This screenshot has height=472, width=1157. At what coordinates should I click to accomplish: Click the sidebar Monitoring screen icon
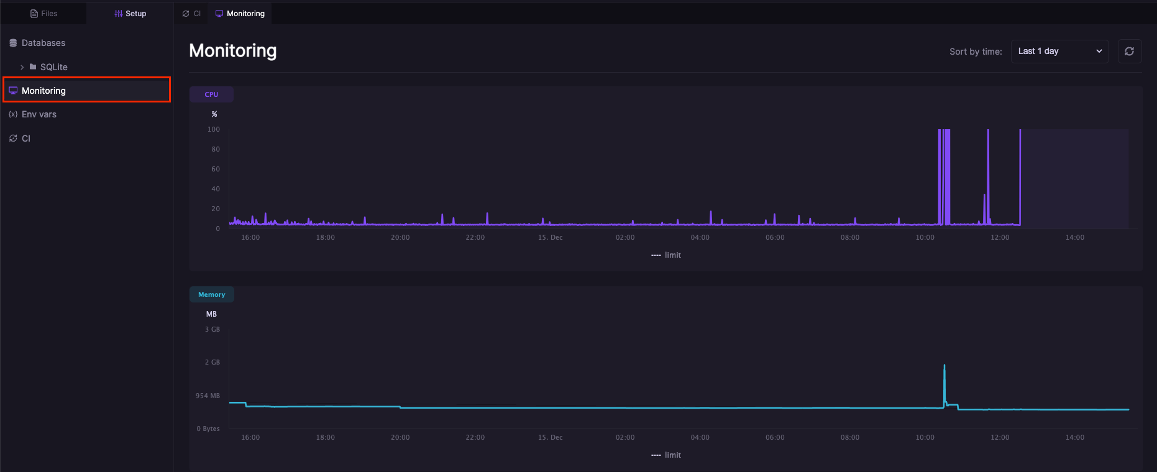[13, 91]
